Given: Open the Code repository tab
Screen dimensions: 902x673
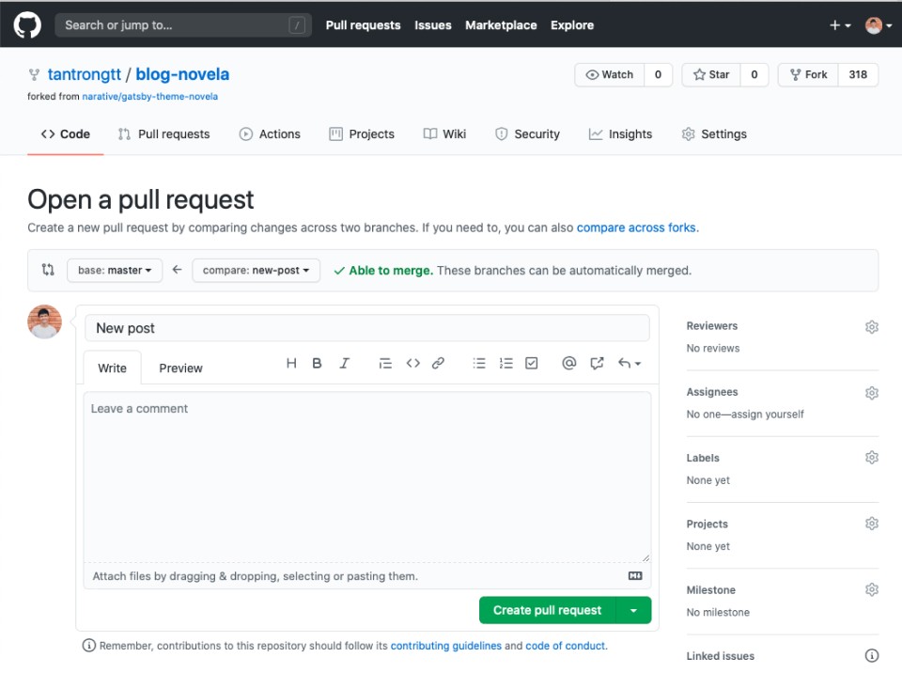Looking at the screenshot, I should (66, 134).
